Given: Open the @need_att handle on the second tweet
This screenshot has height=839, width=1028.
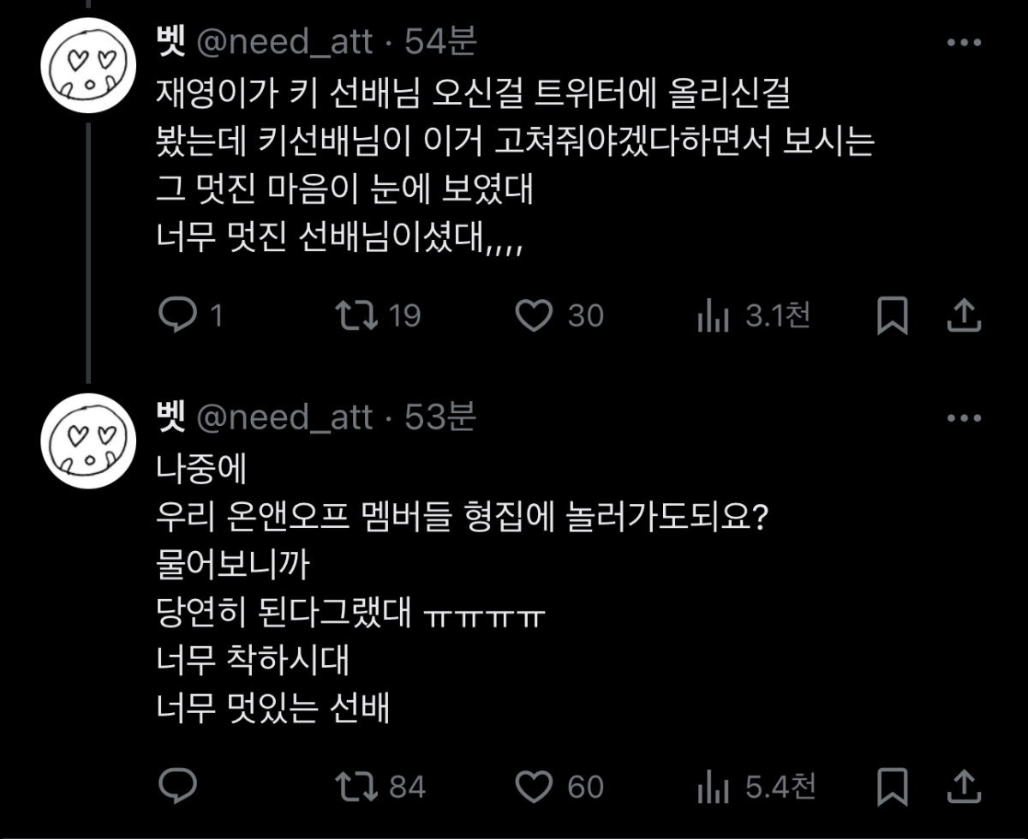Looking at the screenshot, I should click(x=286, y=417).
